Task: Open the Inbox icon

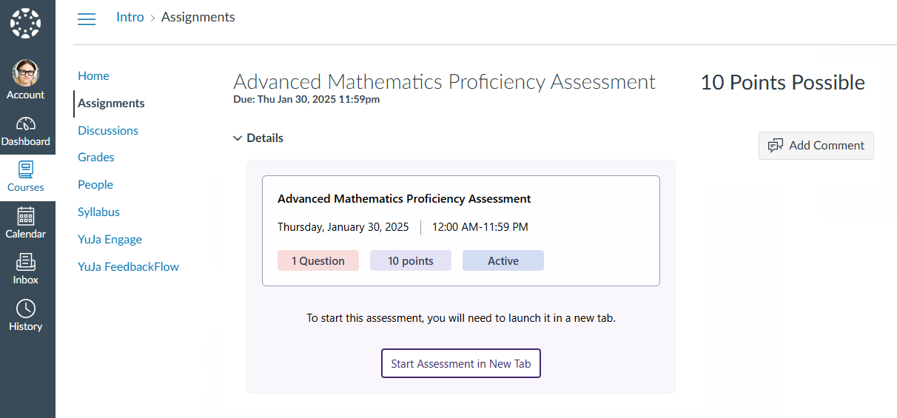Action: tap(26, 262)
